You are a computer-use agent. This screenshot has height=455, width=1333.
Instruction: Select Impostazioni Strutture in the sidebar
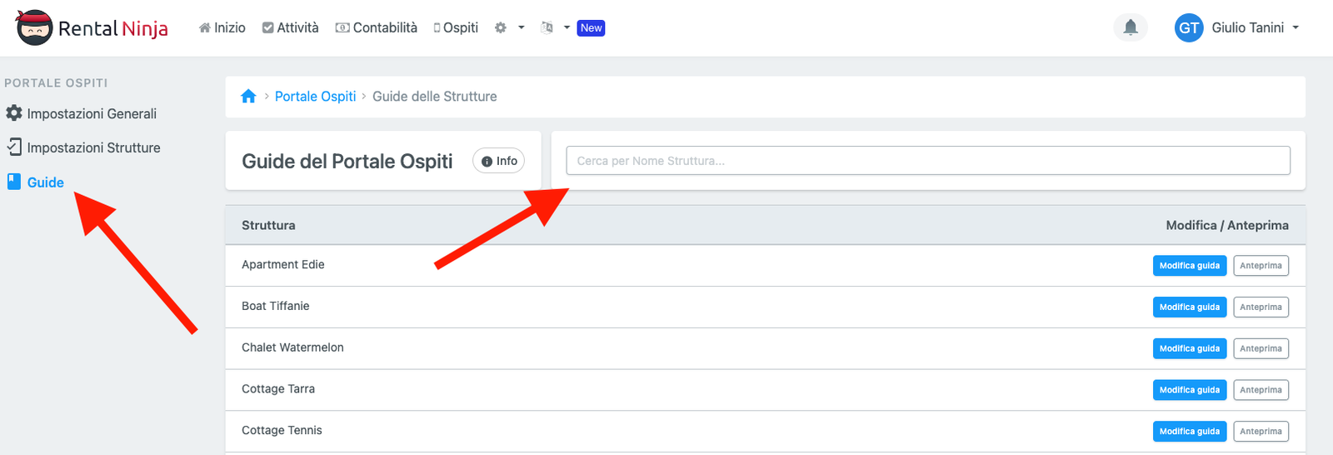tap(93, 147)
